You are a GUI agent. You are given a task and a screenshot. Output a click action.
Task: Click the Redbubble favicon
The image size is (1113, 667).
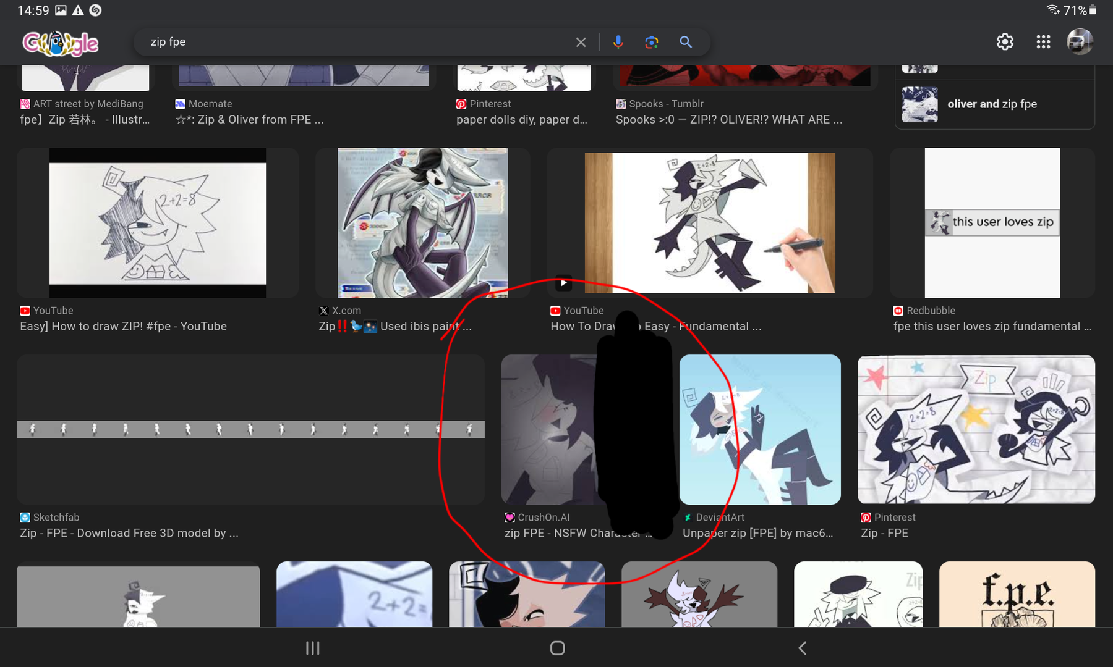point(898,311)
